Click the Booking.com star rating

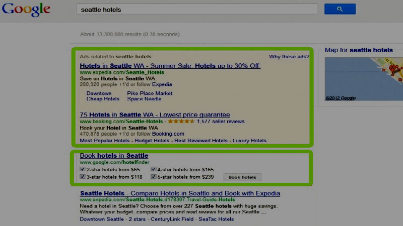[x=181, y=122]
